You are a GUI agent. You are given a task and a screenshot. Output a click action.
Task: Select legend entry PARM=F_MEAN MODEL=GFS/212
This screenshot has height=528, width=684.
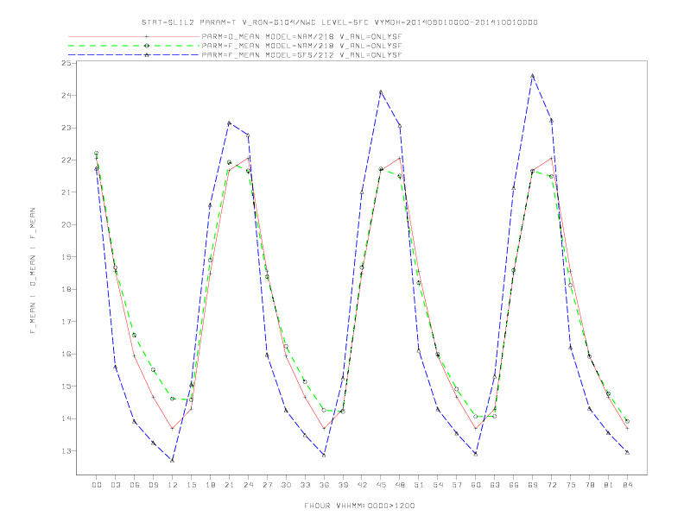pos(301,55)
